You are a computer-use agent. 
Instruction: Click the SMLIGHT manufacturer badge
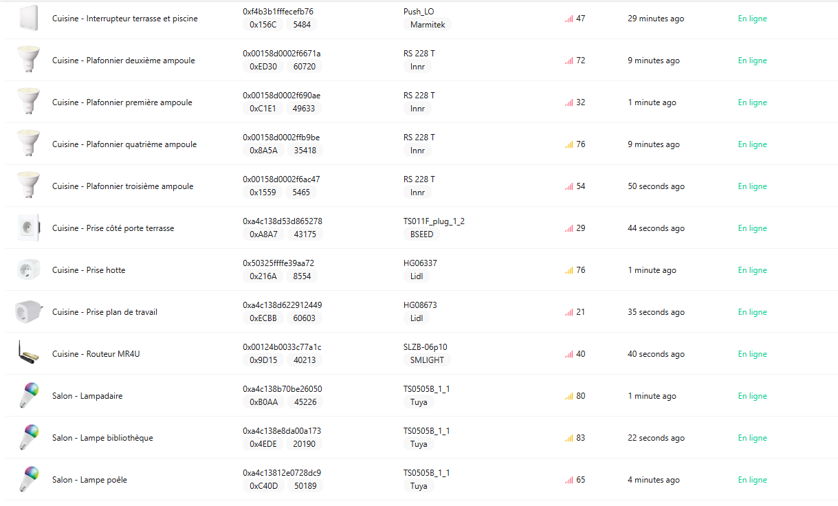tap(427, 360)
